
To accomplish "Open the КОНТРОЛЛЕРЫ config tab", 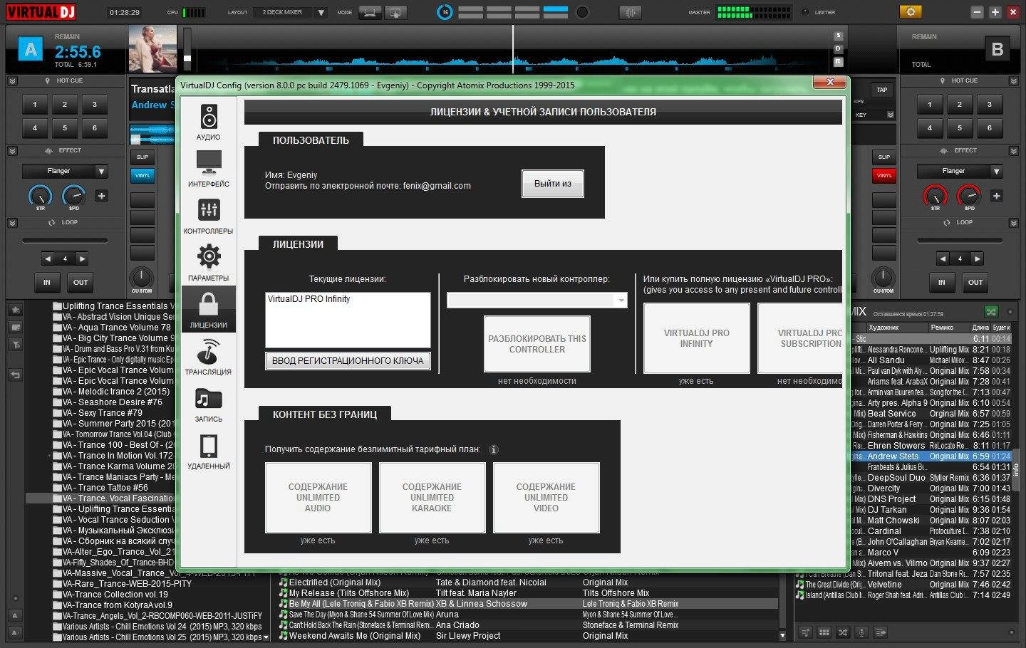I will (208, 216).
